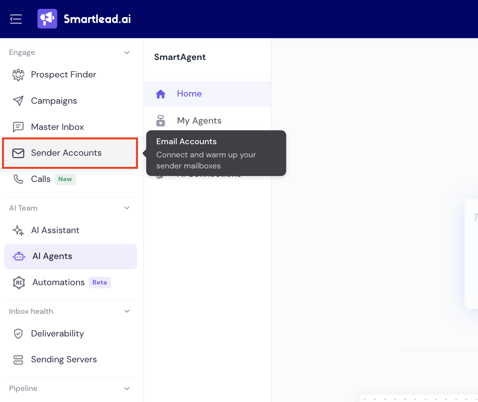Image resolution: width=478 pixels, height=402 pixels.
Task: Select the AI Agents menu item
Action: click(70, 257)
